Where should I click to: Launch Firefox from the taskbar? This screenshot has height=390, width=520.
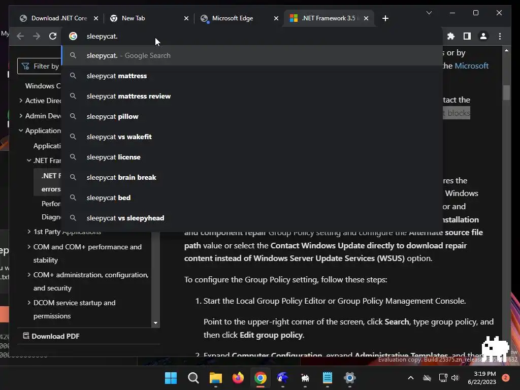pyautogui.click(x=238, y=378)
